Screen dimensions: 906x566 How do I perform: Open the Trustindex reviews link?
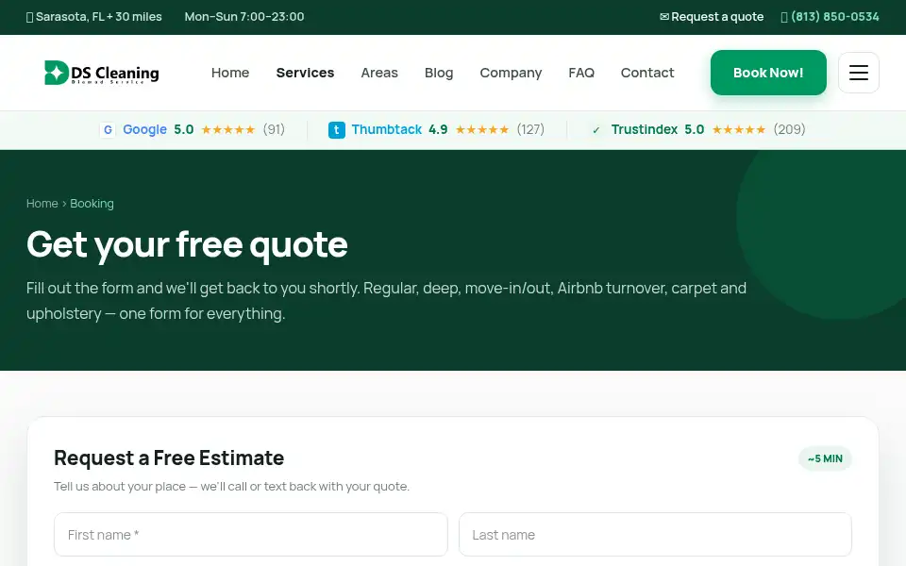click(696, 129)
